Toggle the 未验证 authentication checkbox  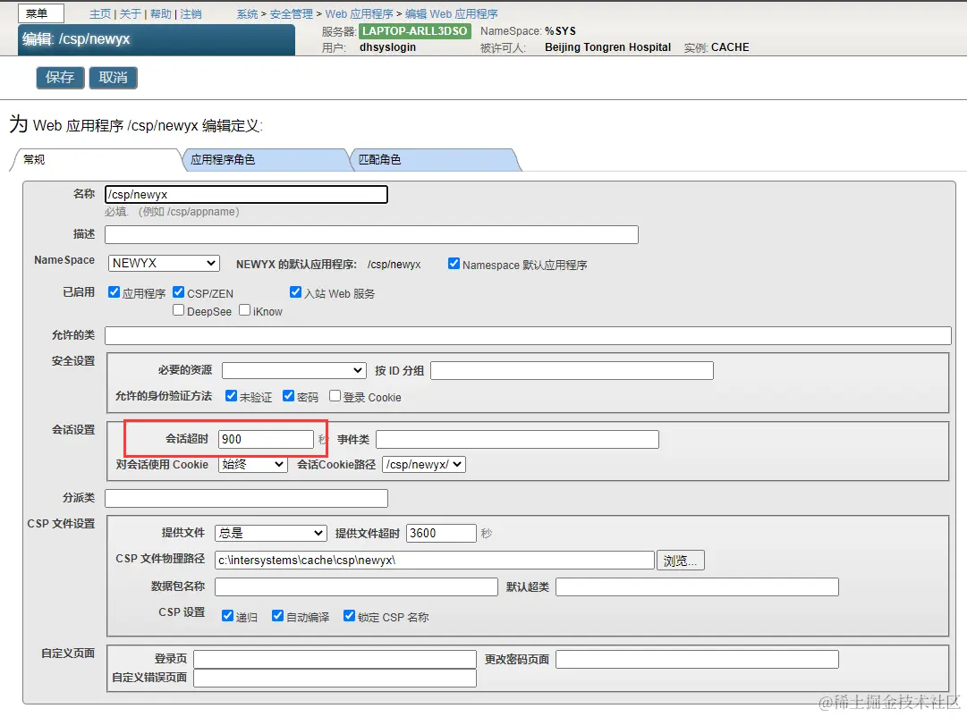point(232,396)
